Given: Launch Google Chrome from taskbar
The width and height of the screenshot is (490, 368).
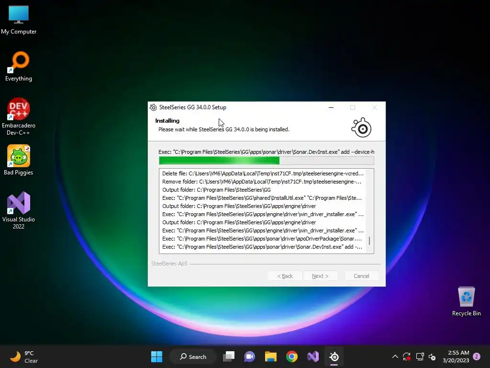Looking at the screenshot, I should click(x=292, y=356).
